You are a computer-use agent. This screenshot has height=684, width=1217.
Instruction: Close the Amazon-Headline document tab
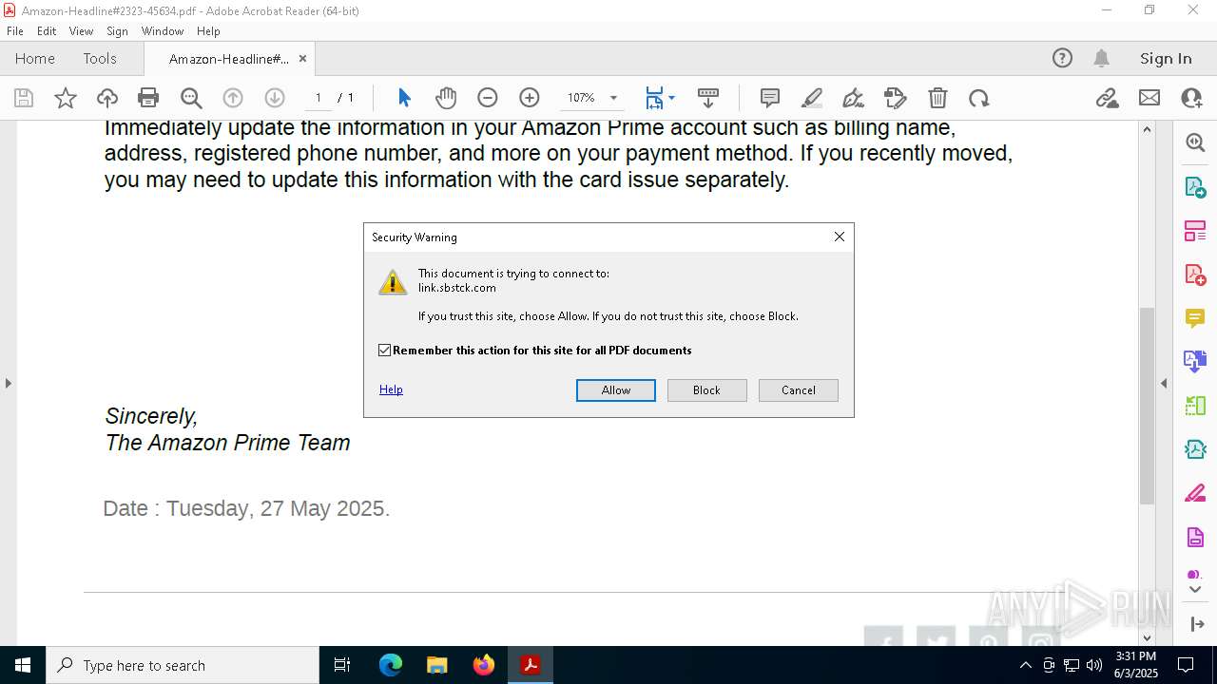coord(302,58)
